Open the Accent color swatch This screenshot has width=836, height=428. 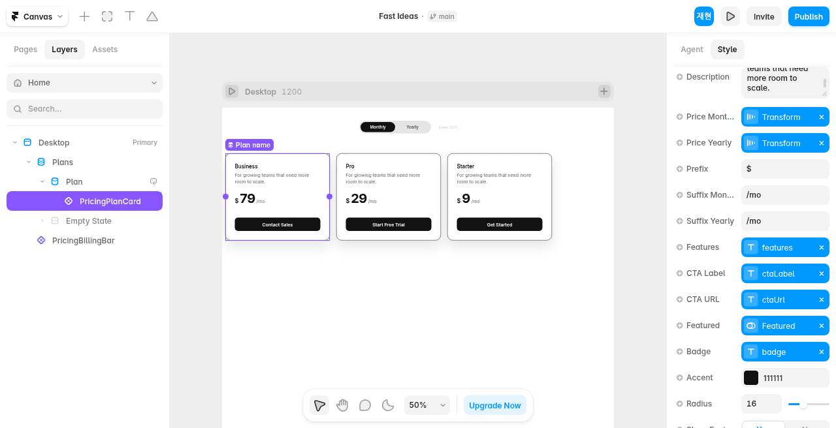click(751, 378)
